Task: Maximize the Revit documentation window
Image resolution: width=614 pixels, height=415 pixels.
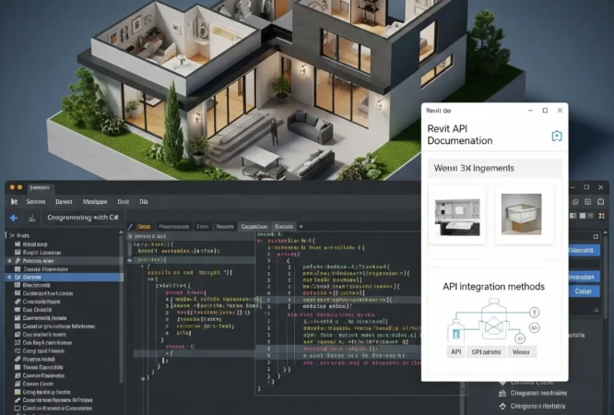Action: point(545,111)
